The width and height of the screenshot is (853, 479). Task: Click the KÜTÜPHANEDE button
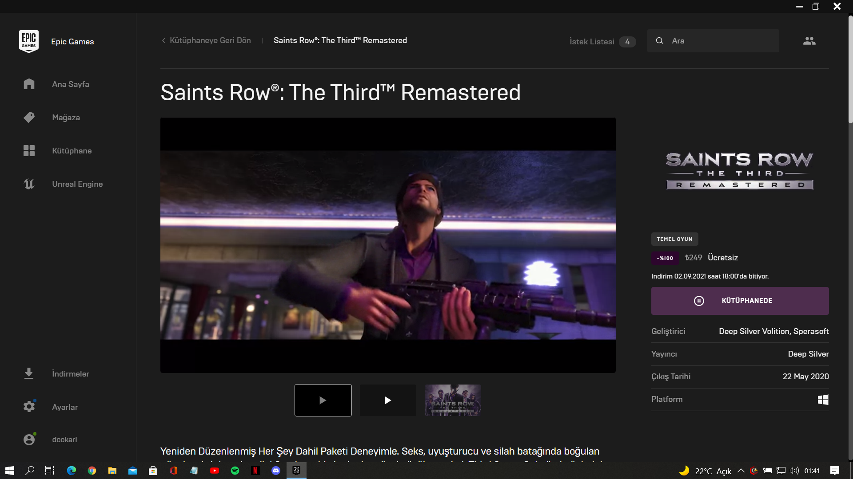740,301
